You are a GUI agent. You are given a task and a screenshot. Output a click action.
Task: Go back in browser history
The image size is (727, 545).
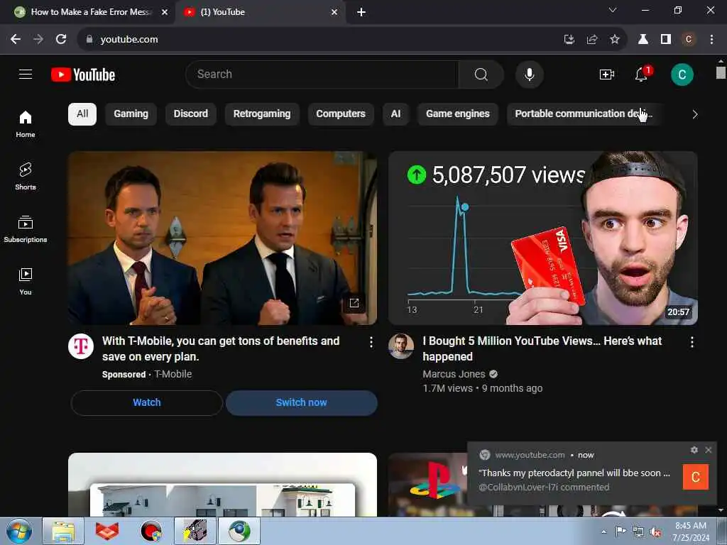click(x=16, y=40)
